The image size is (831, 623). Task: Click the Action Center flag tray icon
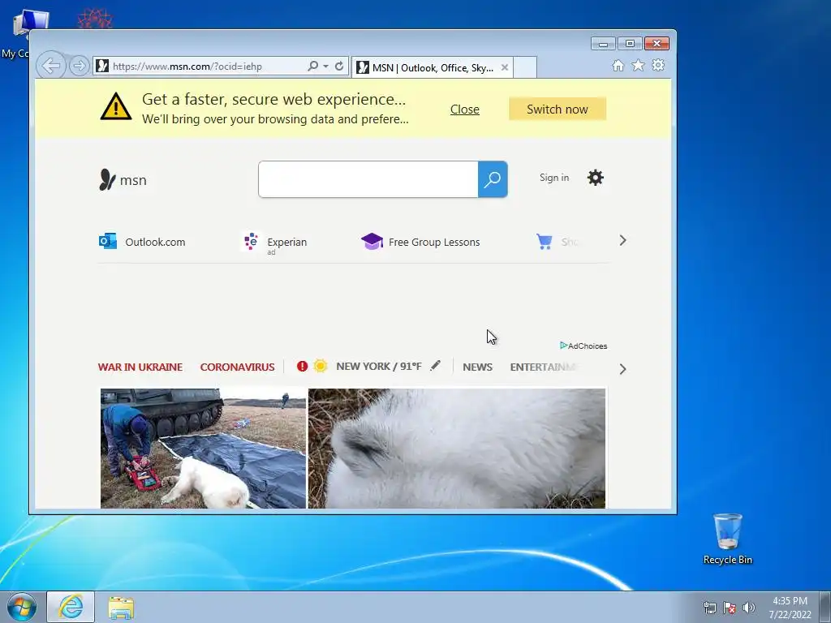pyautogui.click(x=730, y=608)
